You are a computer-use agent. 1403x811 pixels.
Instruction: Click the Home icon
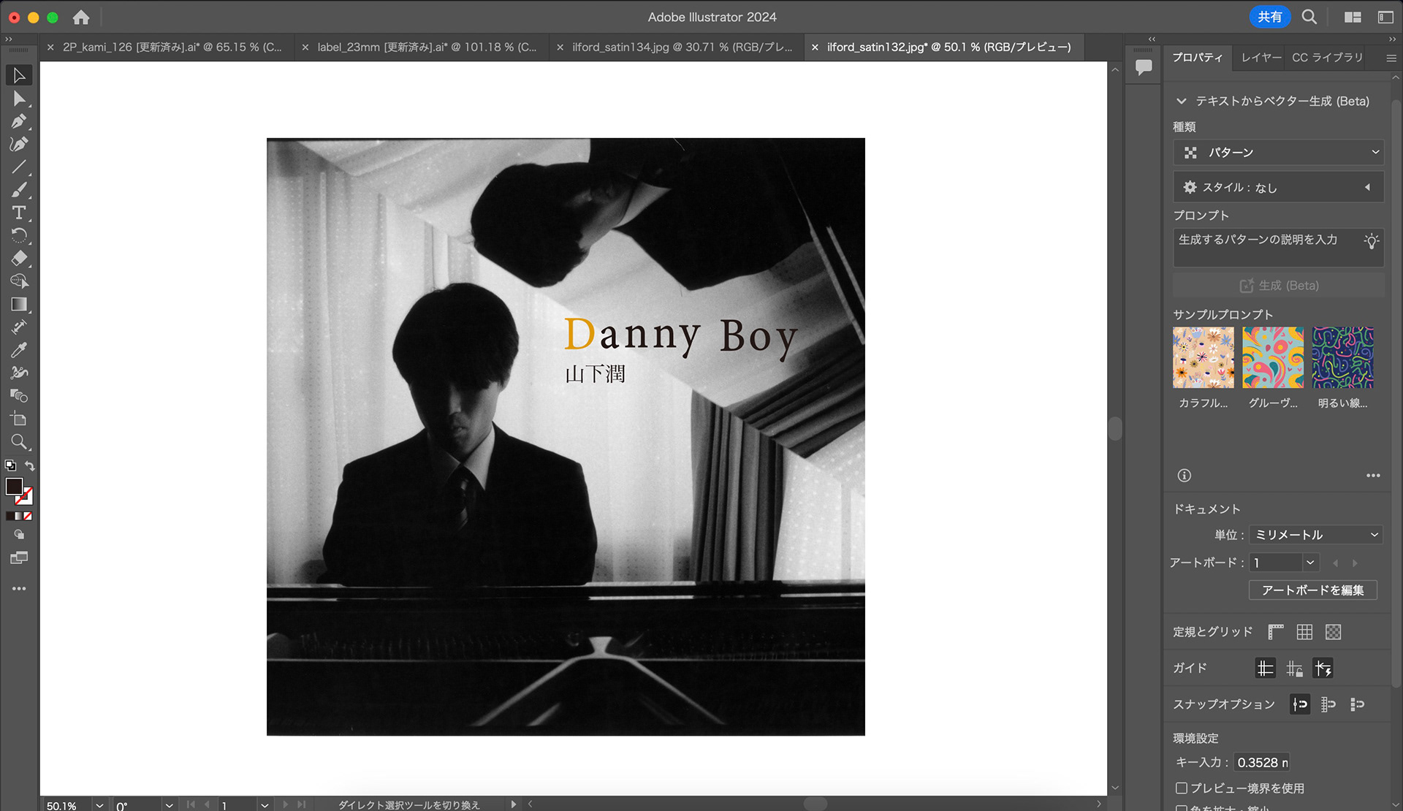pyautogui.click(x=81, y=17)
